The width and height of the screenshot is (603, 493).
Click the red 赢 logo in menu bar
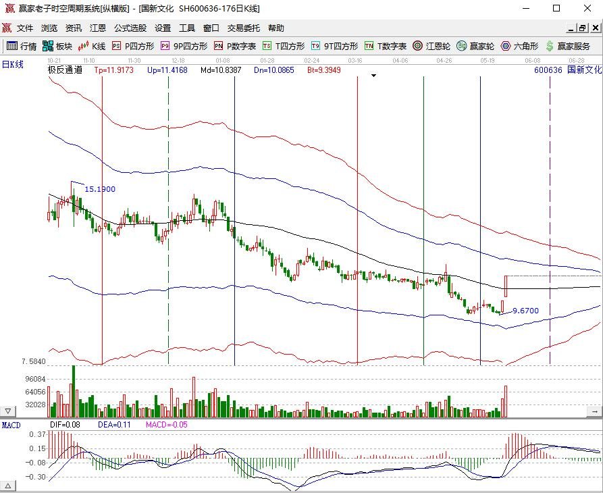coord(7,28)
